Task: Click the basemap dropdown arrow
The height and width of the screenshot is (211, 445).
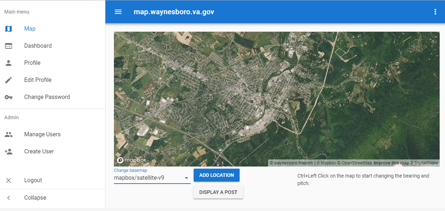Action: click(x=186, y=178)
